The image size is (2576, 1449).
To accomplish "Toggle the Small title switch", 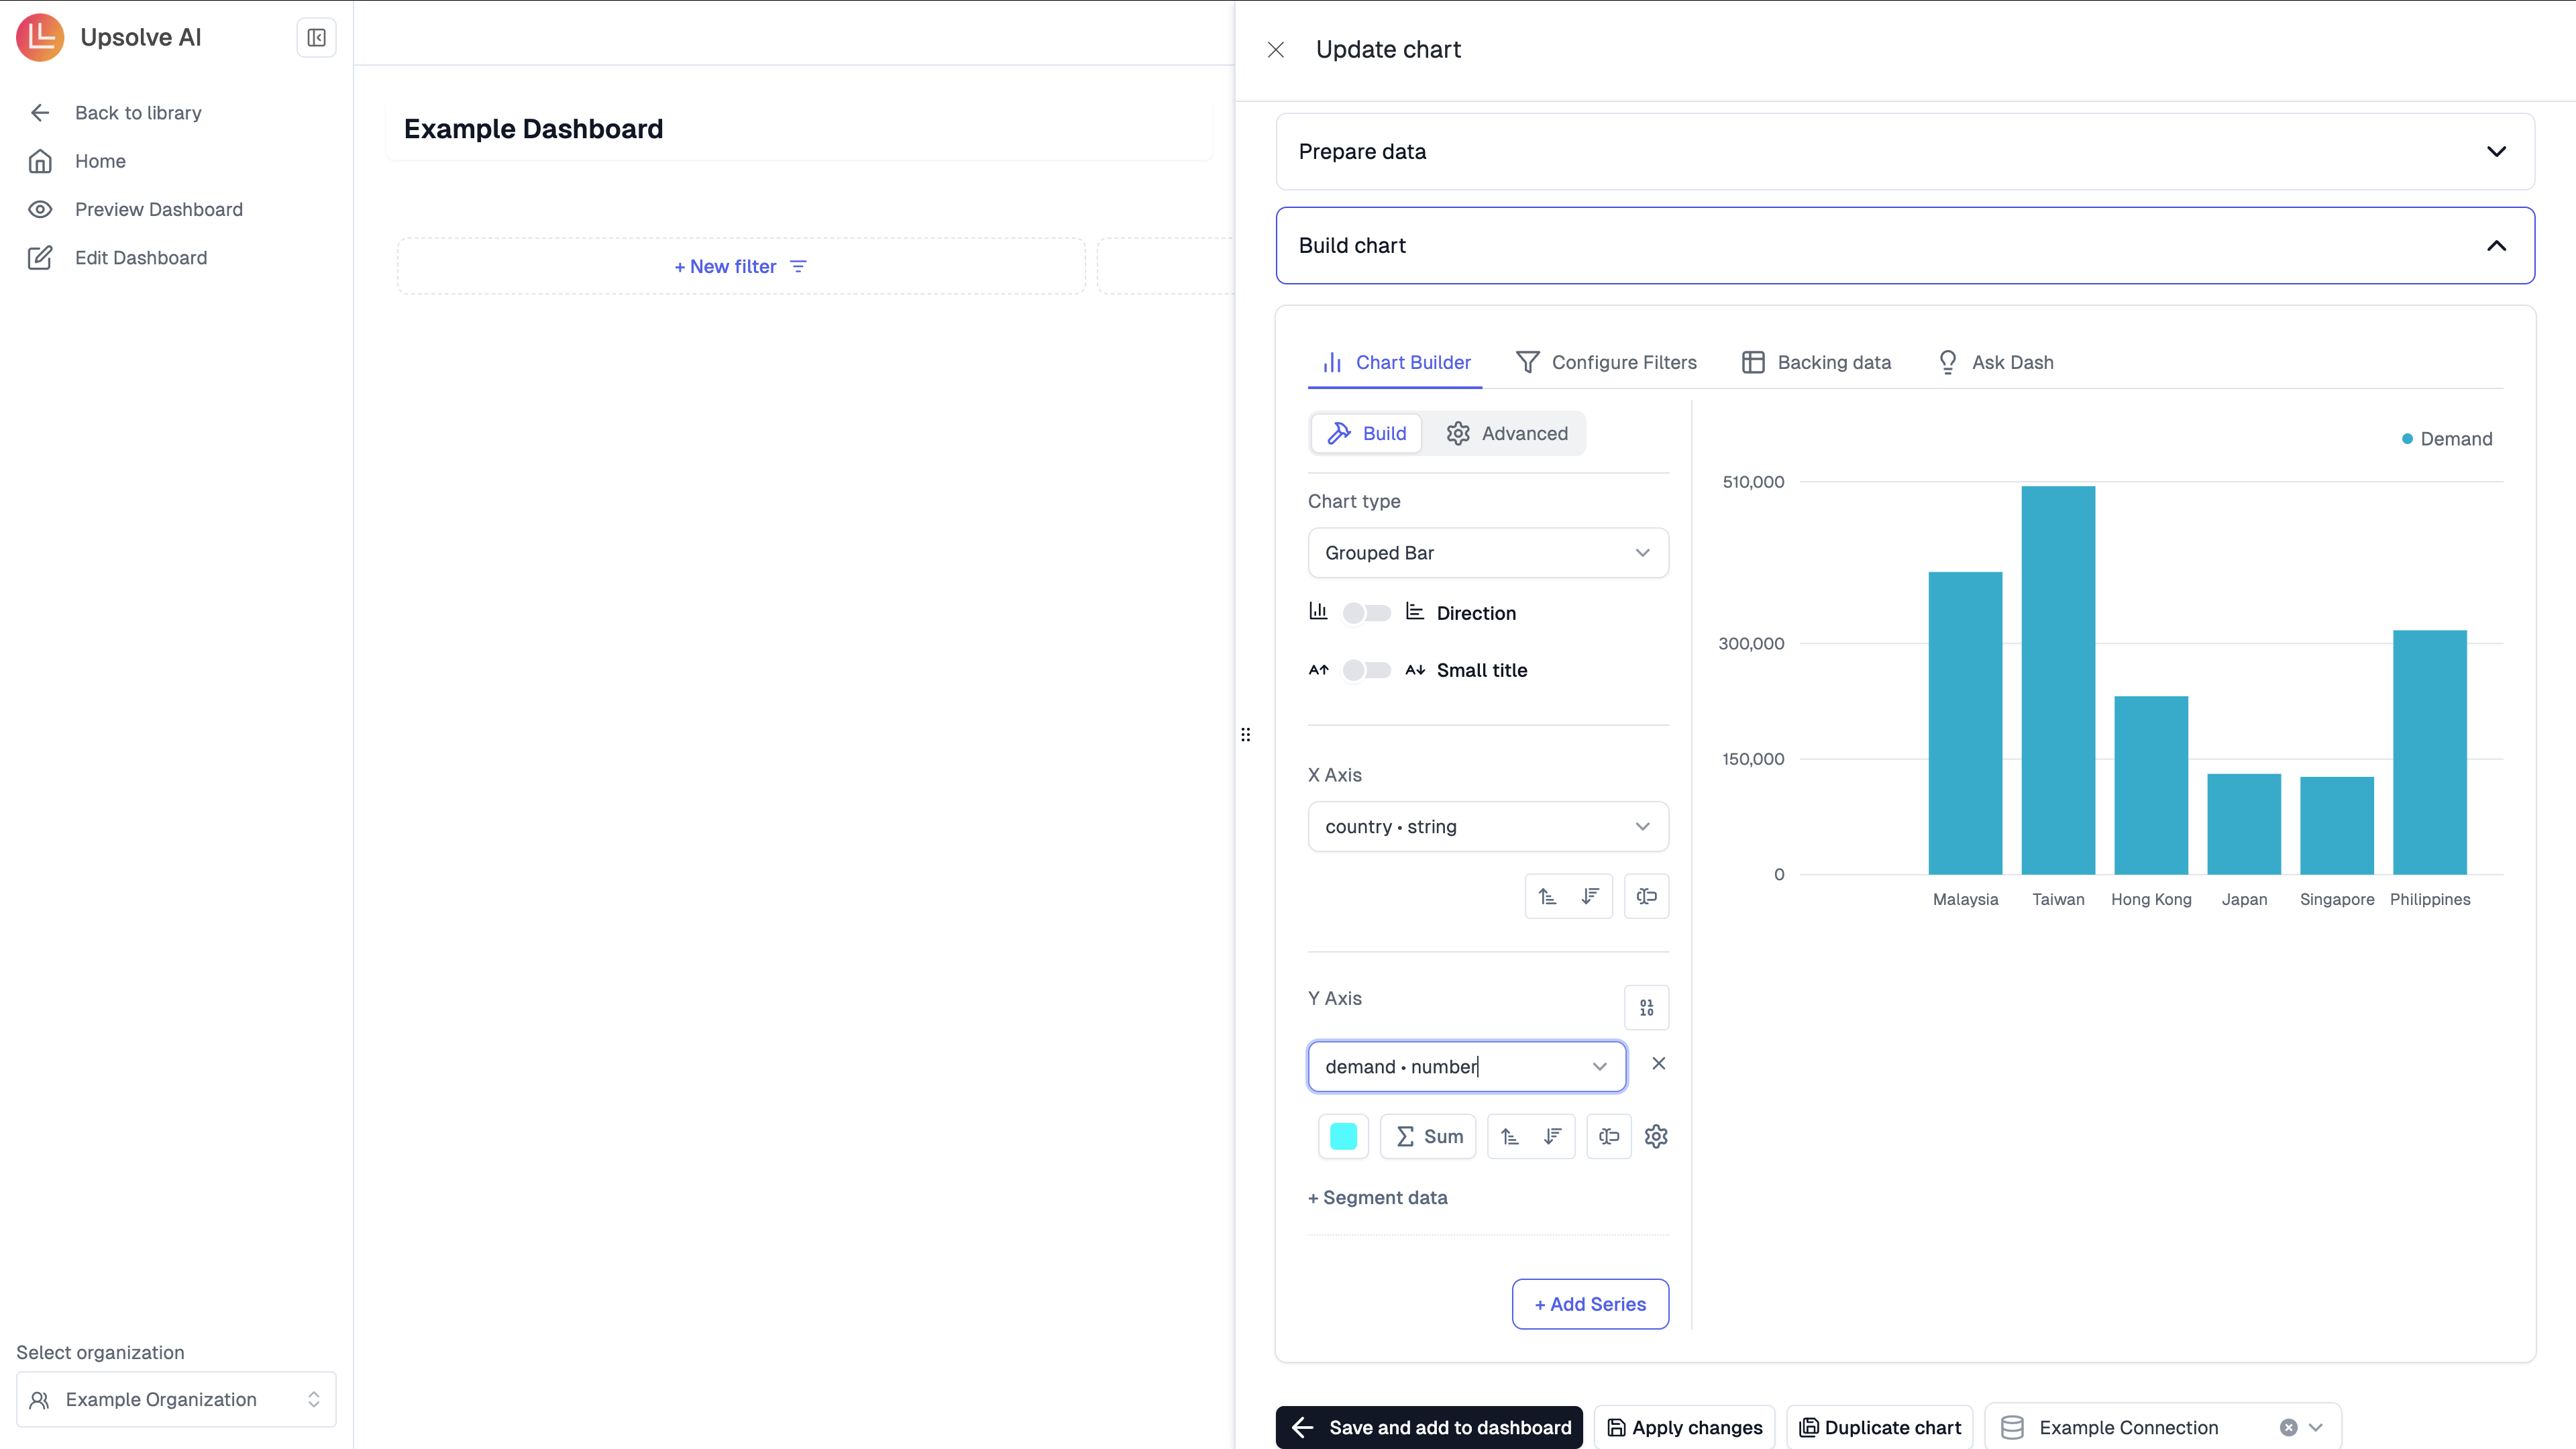I will 1366,670.
